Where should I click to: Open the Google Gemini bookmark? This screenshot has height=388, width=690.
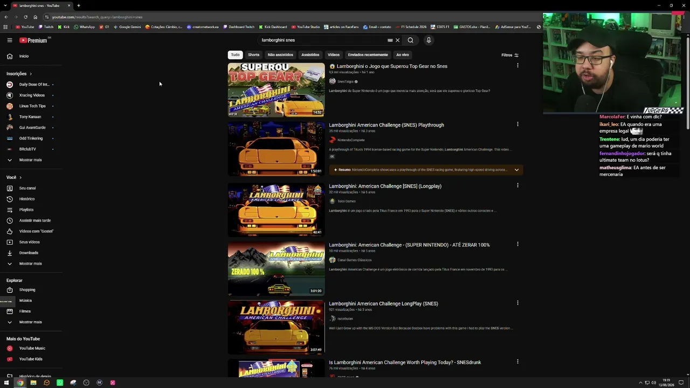tap(127, 27)
